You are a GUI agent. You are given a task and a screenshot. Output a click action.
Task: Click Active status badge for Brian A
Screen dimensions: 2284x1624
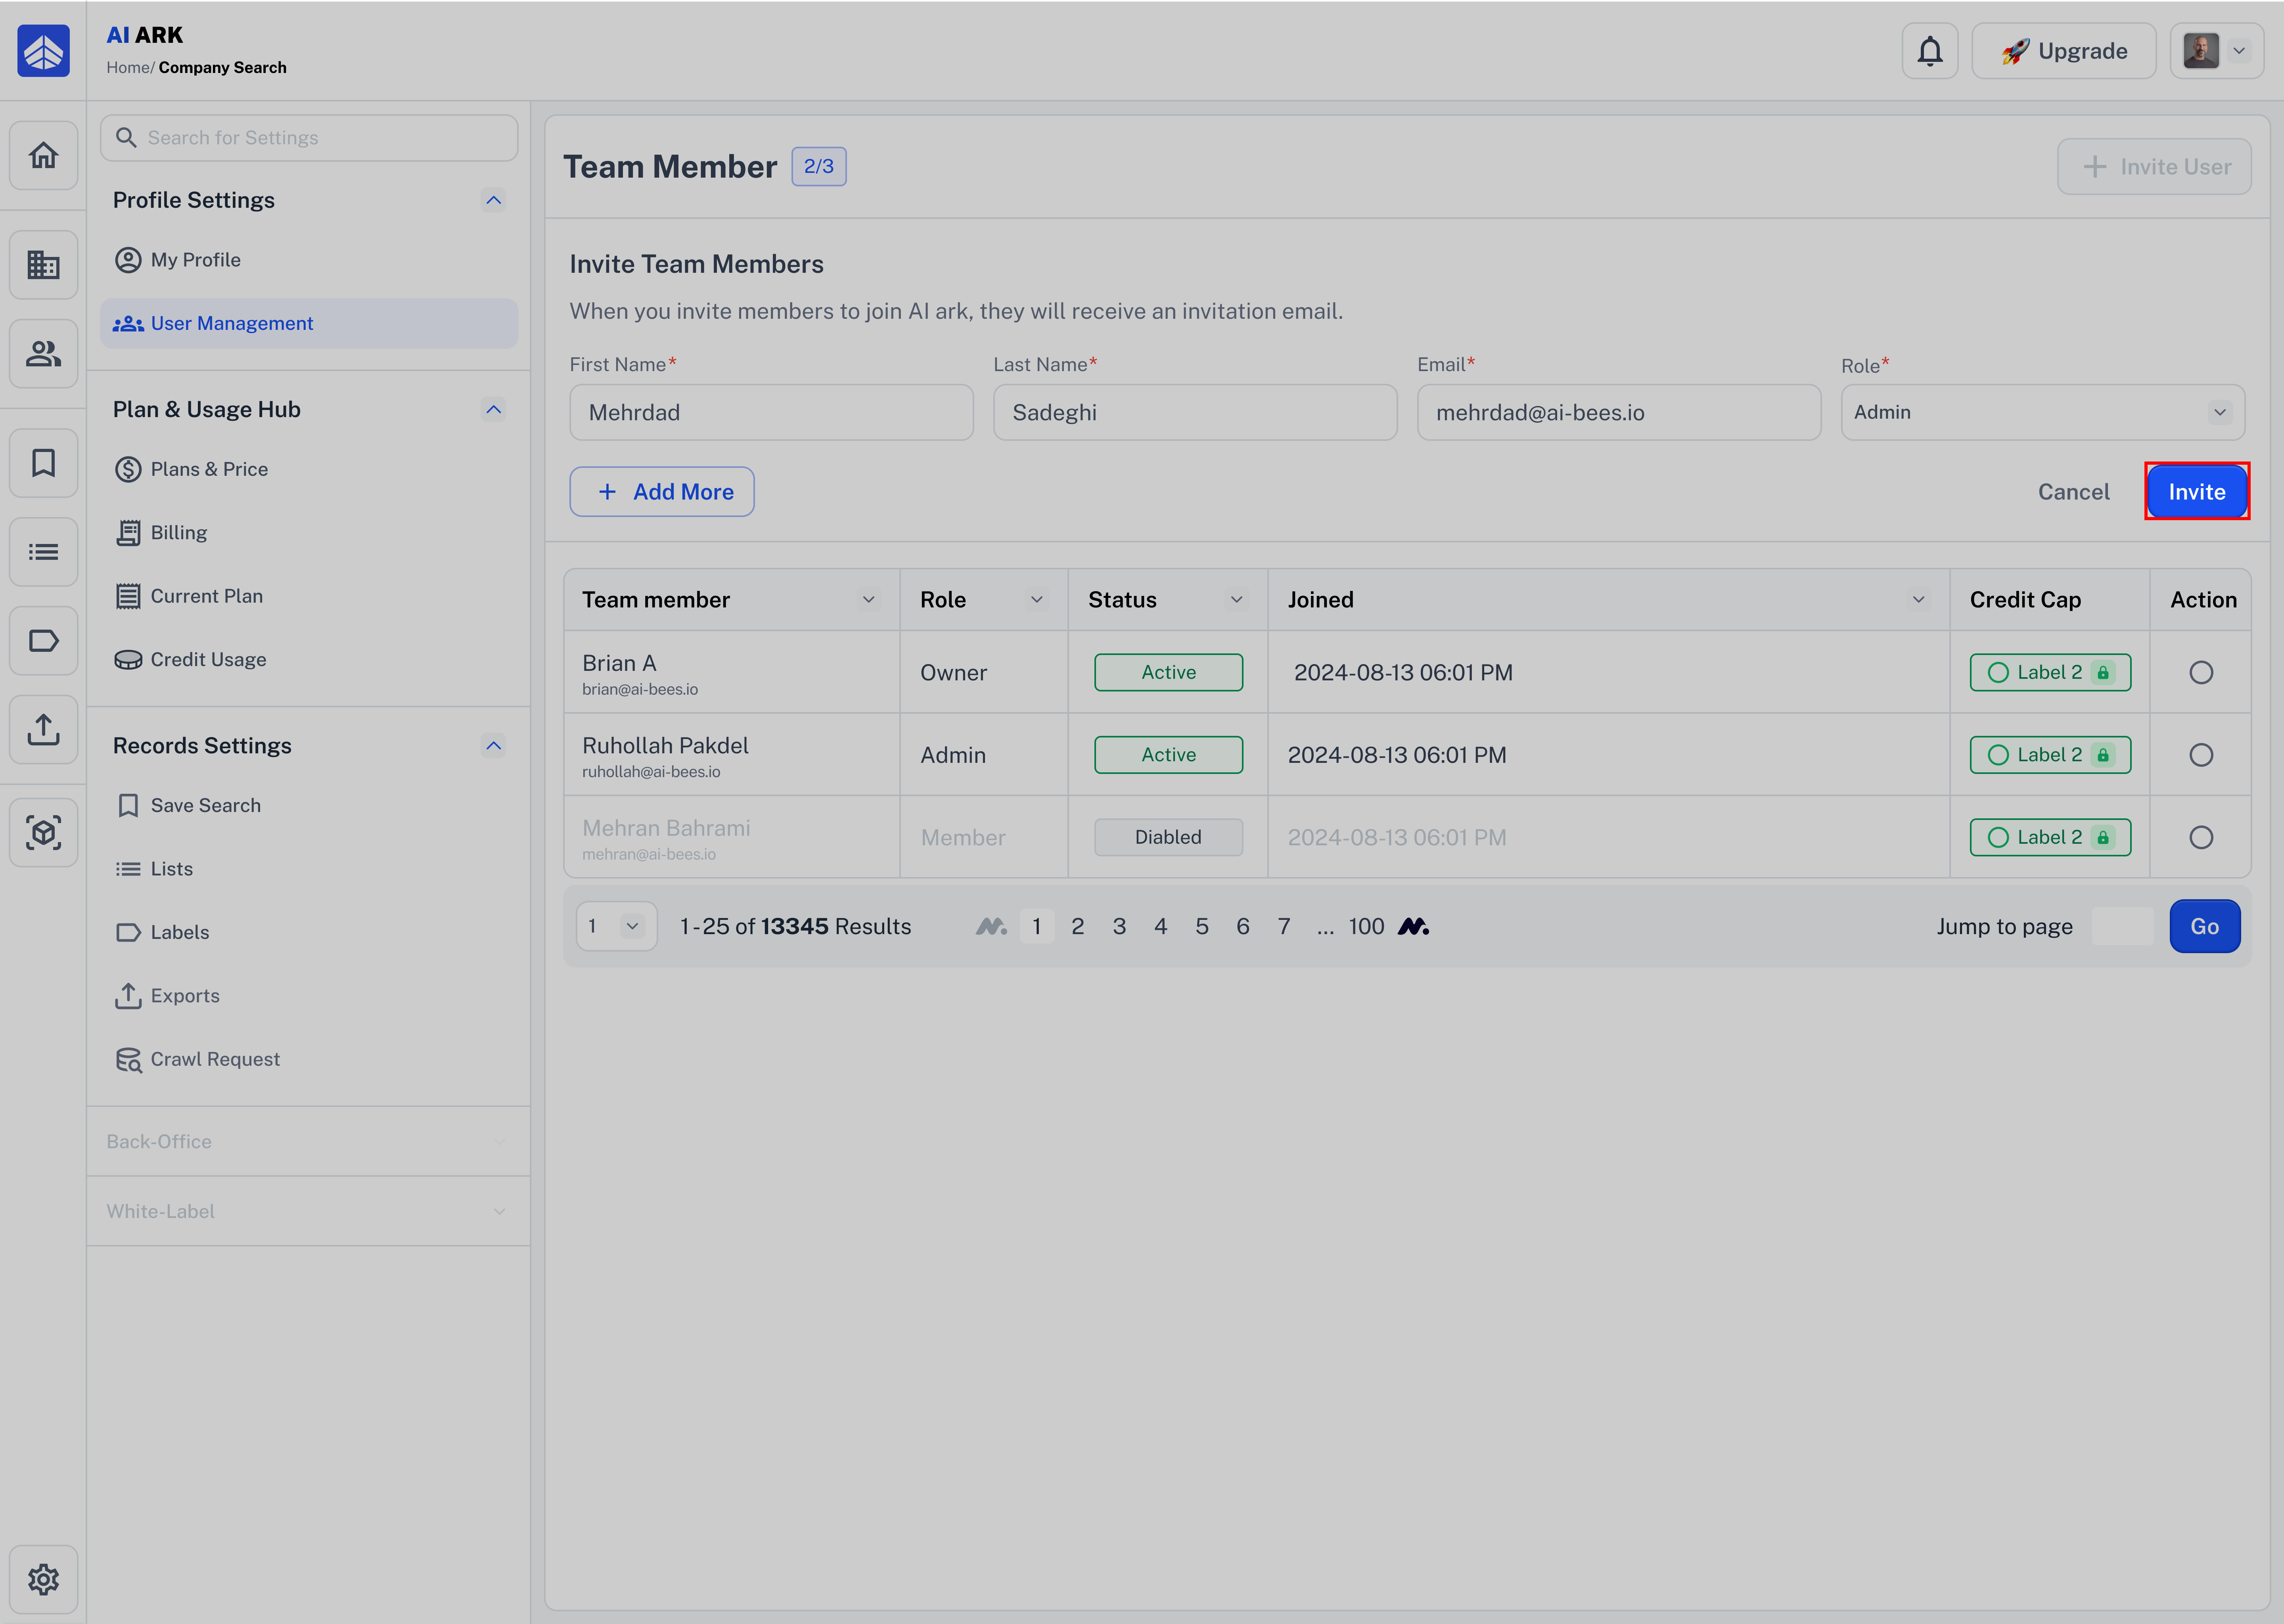pos(1168,672)
